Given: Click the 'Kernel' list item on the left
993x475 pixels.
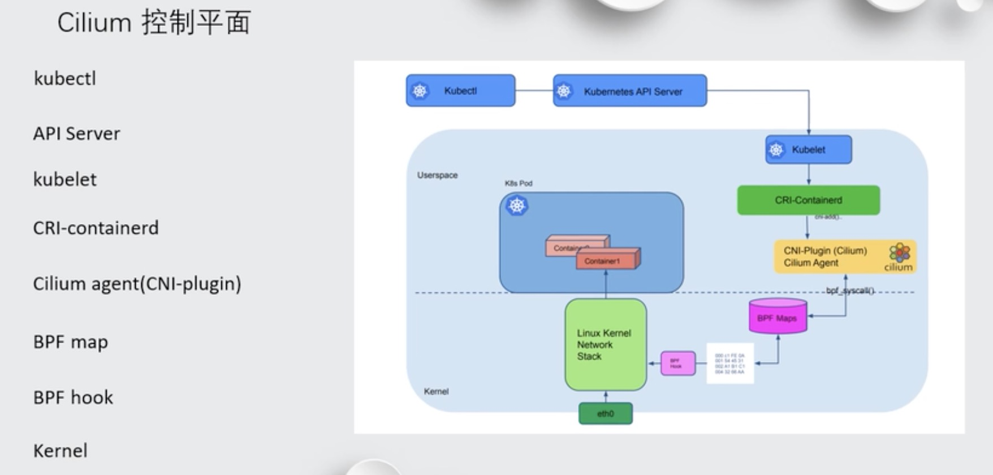Looking at the screenshot, I should (60, 451).
